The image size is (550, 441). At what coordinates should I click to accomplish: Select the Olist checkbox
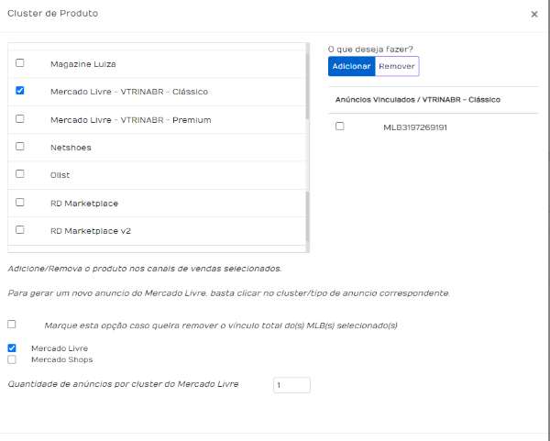(x=20, y=174)
